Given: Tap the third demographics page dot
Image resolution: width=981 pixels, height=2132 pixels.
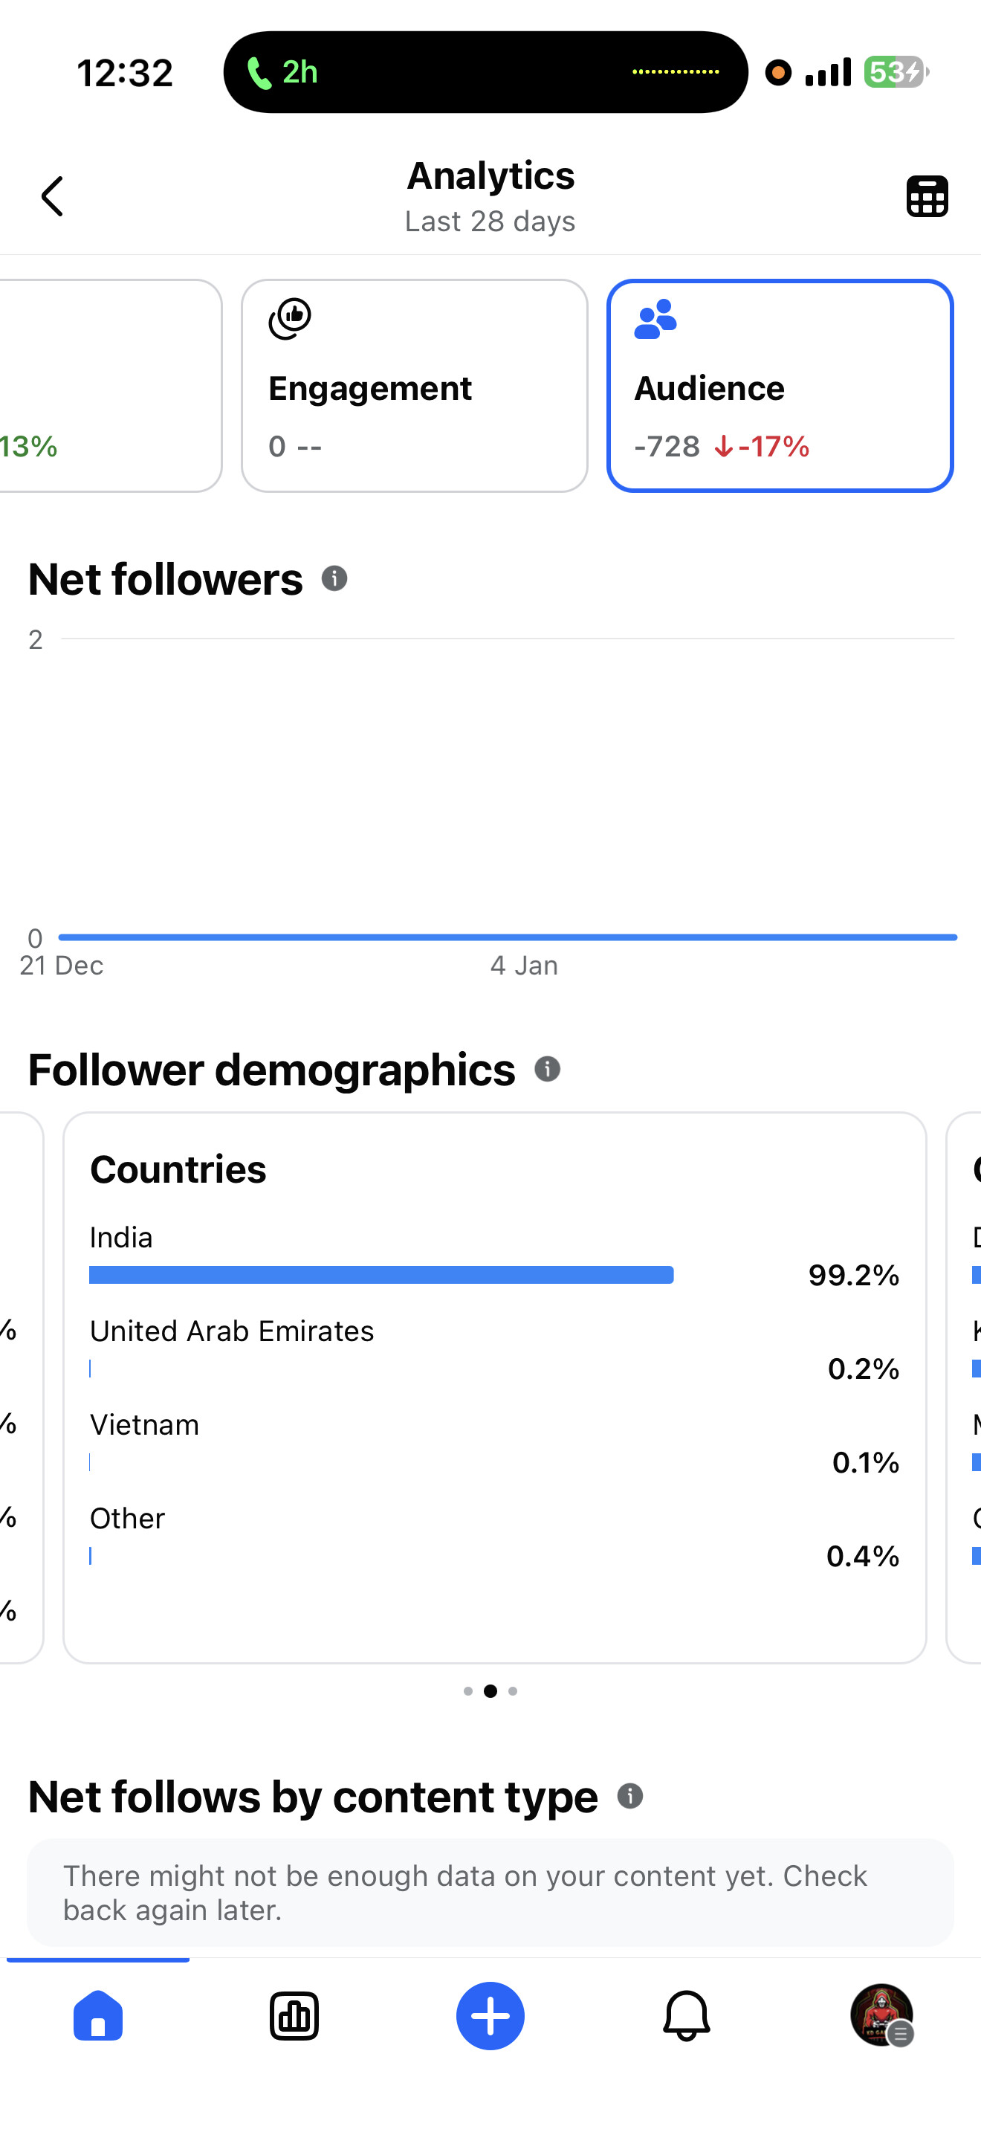Looking at the screenshot, I should (513, 1691).
